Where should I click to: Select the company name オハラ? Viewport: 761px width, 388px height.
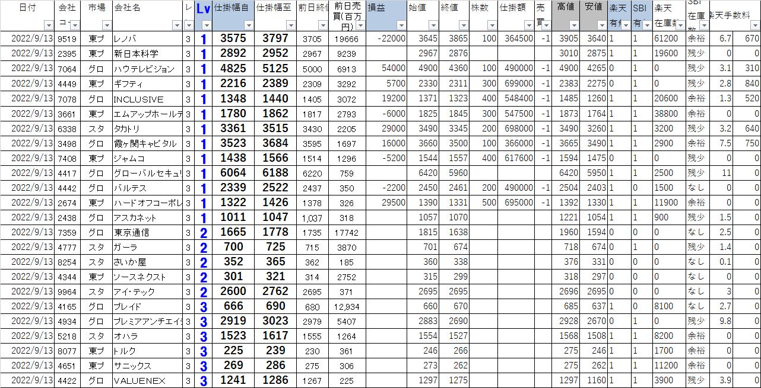[x=126, y=336]
